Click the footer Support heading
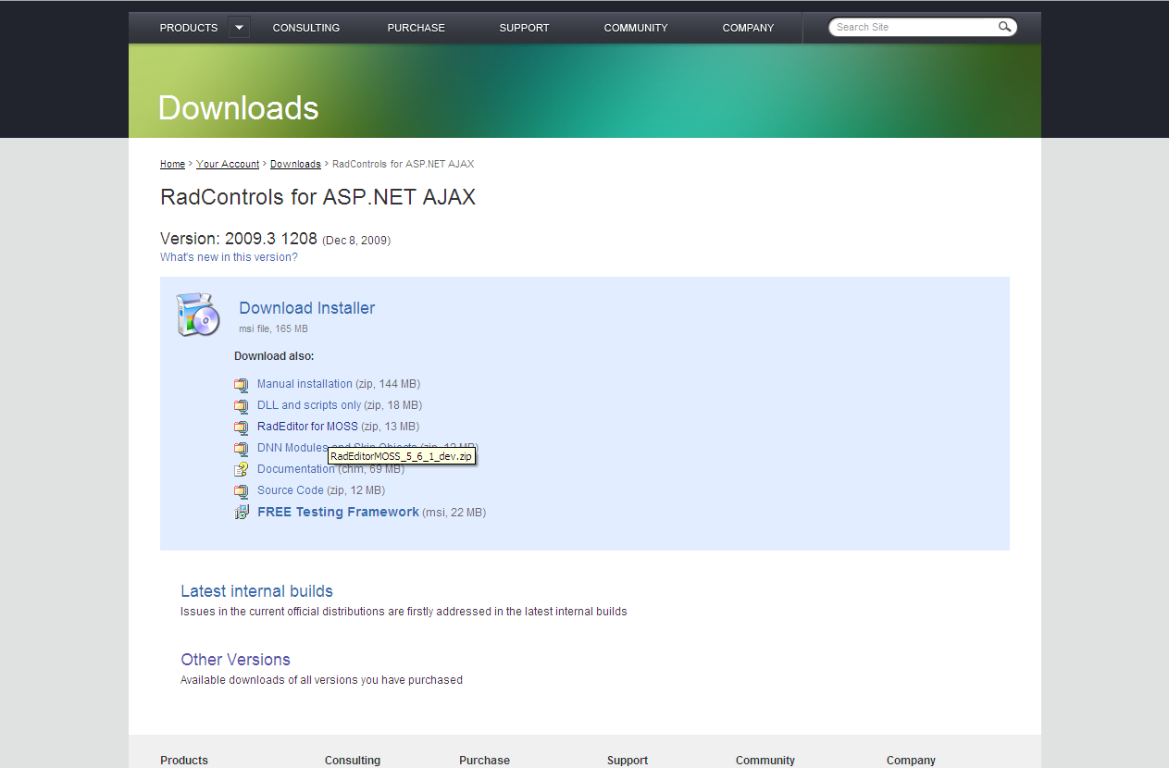Screen dimensions: 1169x768 (628, 761)
